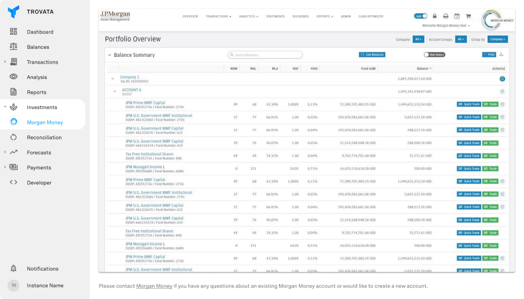
Task: Expand the Forecasts sidebar item
Action: (x=5, y=152)
